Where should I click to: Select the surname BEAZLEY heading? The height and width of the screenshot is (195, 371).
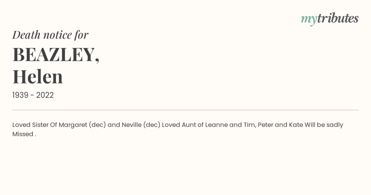(x=56, y=54)
